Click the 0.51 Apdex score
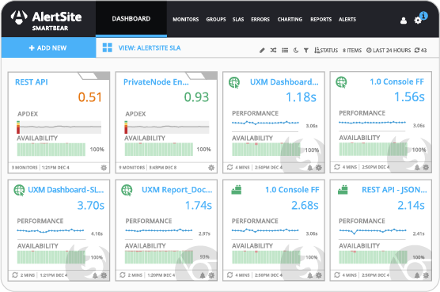This screenshot has height=292, width=440. point(89,97)
